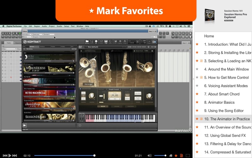Click Add Library button in Kontakt browser

click(29, 49)
